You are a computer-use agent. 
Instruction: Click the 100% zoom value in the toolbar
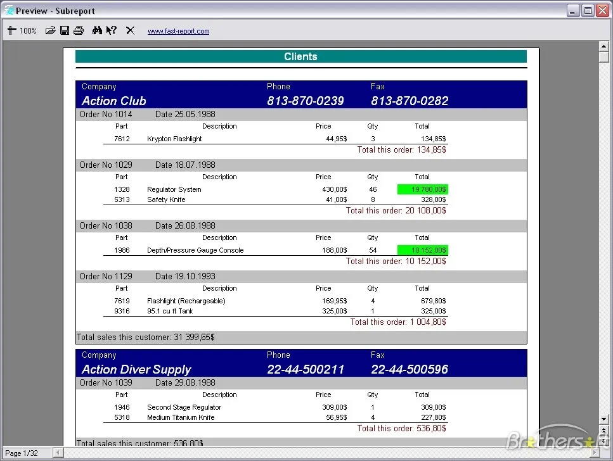pyautogui.click(x=28, y=31)
